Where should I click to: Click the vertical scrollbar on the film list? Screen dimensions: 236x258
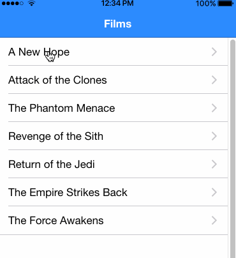coord(233,149)
